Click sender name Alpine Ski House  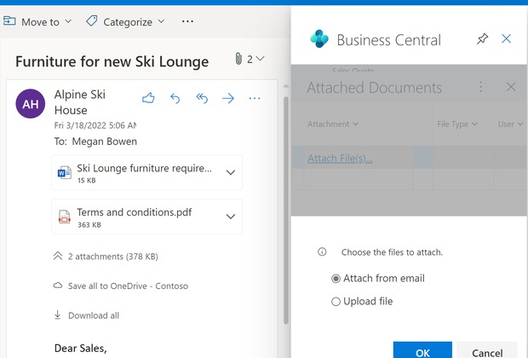[x=80, y=102]
